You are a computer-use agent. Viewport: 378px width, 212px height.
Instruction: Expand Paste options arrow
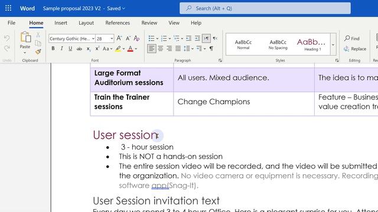click(x=25, y=52)
